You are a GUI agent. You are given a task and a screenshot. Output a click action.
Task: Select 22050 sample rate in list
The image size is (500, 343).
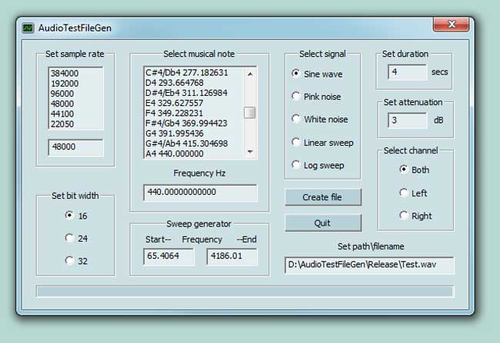(x=75, y=124)
